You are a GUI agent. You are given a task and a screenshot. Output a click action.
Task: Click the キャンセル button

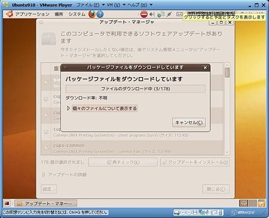(x=189, y=122)
